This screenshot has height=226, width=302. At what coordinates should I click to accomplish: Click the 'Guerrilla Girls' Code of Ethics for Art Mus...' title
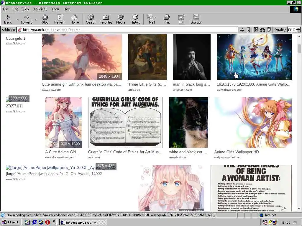tap(125, 152)
